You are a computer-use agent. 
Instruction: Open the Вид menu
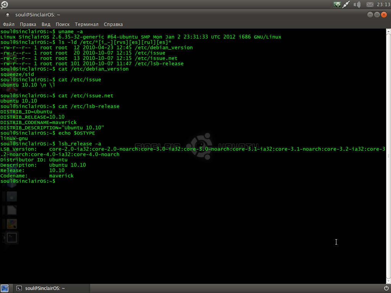click(x=46, y=24)
